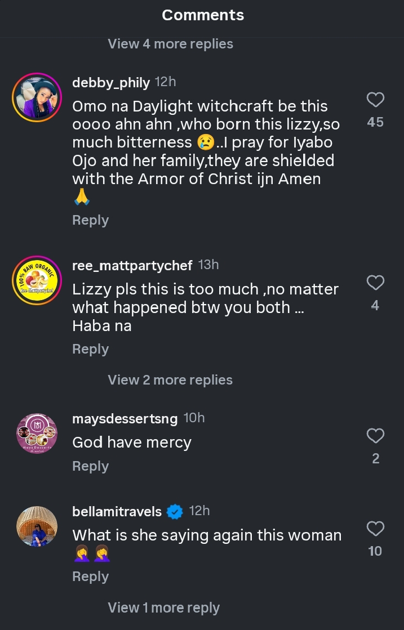
Task: Reply to bellamitravels' comment
Action: click(x=90, y=577)
